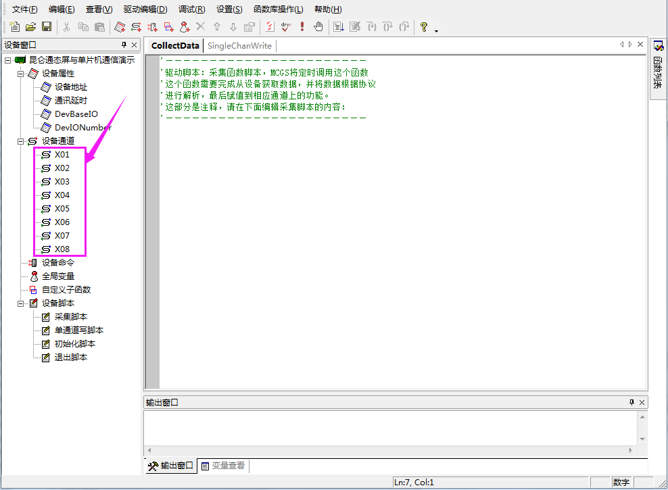Click the add global variable icon
Viewport: 668px width, 490px height.
click(185, 27)
